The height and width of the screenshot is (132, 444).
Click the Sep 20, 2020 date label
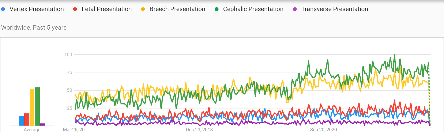click(x=323, y=129)
